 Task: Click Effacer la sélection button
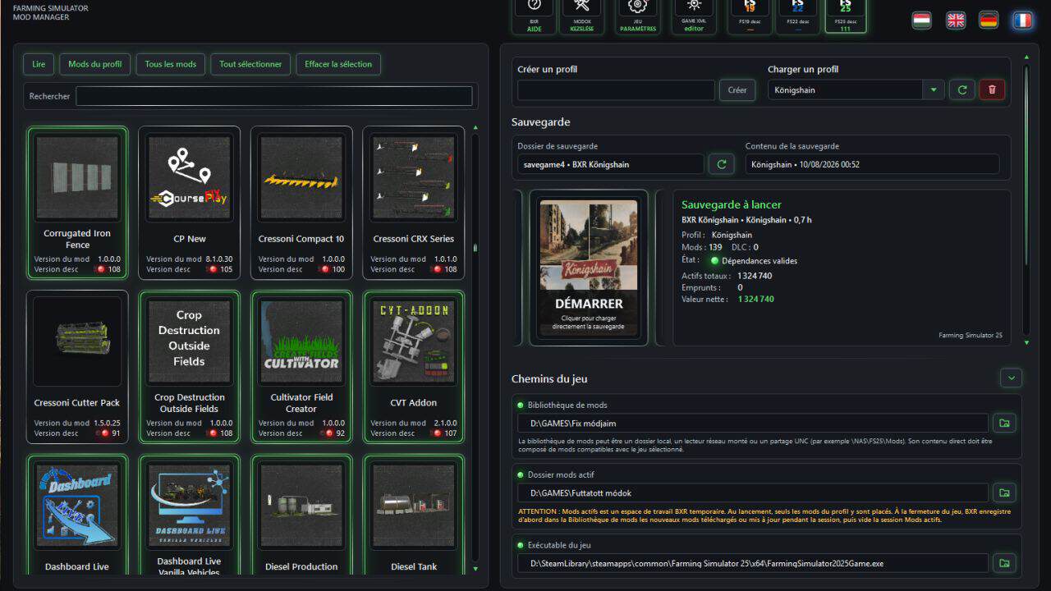click(338, 64)
